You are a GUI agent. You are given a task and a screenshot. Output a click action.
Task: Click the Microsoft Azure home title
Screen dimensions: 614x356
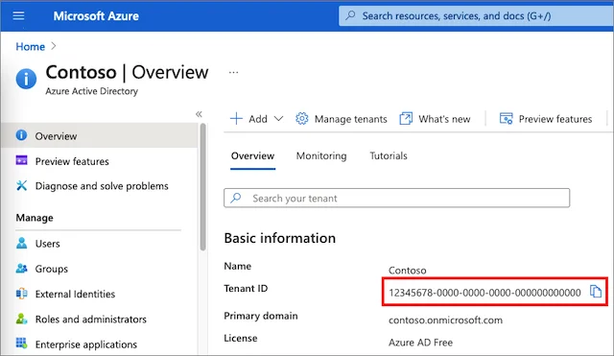96,16
